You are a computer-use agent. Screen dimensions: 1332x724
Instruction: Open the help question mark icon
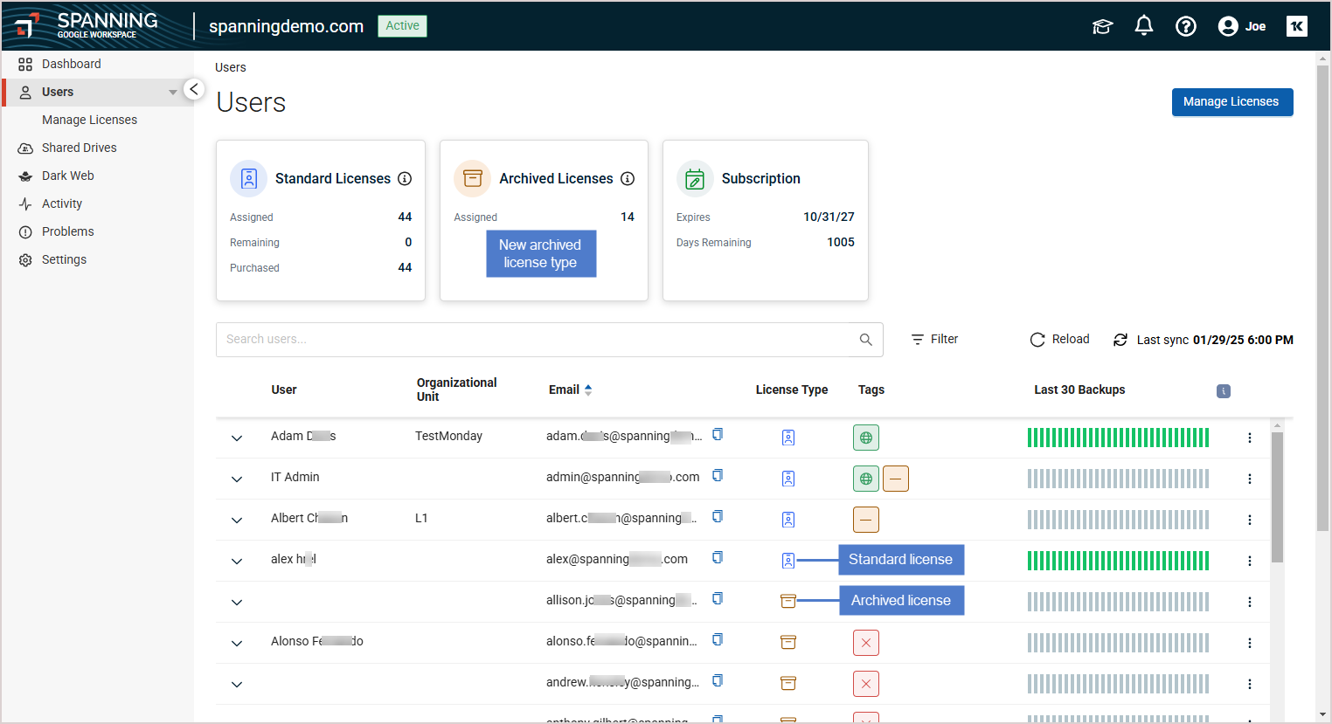coord(1186,26)
